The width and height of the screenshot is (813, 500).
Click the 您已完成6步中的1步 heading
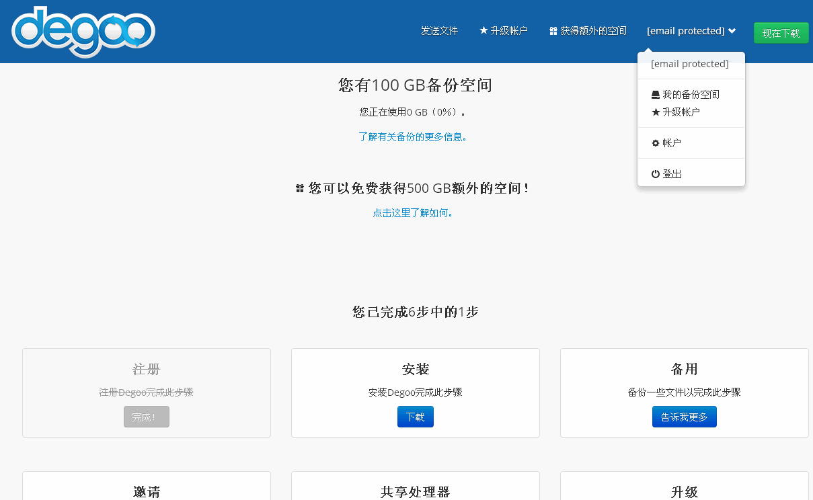coord(416,312)
